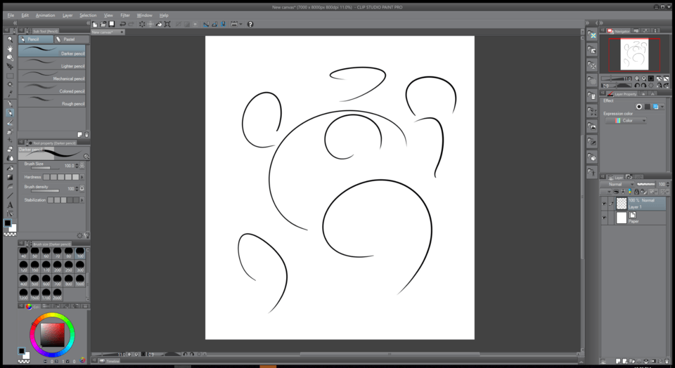Click the Undo arrow in the command bar
Screen dimensions: 675x368
click(122, 24)
